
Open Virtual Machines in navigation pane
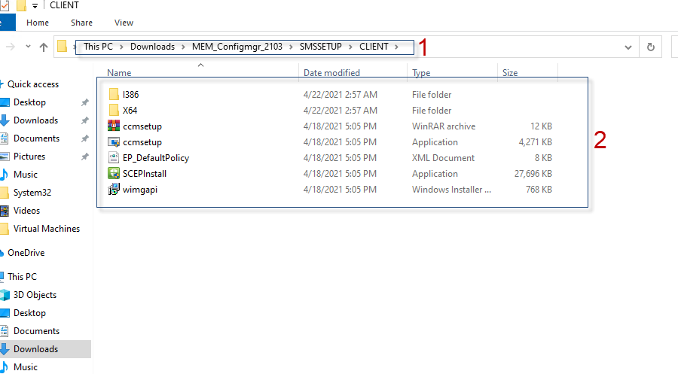[x=47, y=229]
